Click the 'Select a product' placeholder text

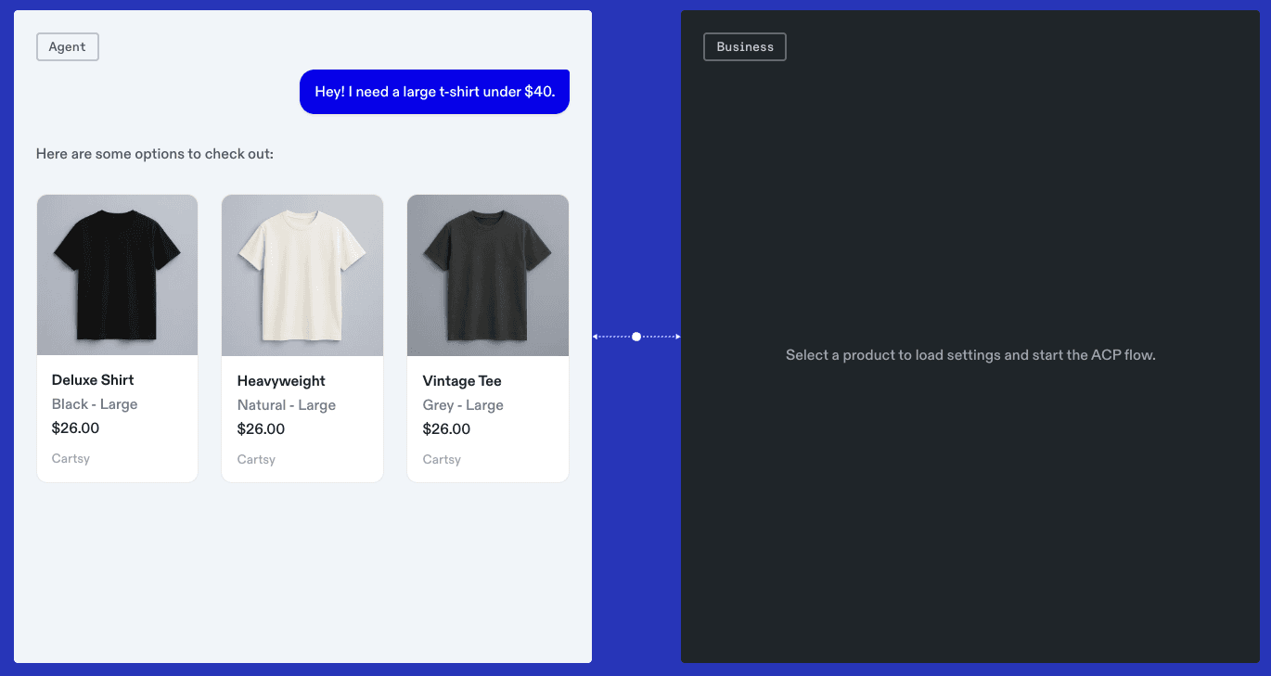(970, 354)
